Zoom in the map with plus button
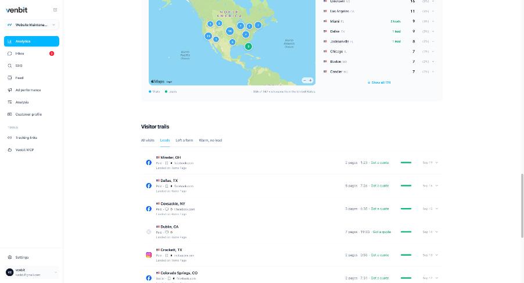The image size is (524, 283). click(310, 81)
